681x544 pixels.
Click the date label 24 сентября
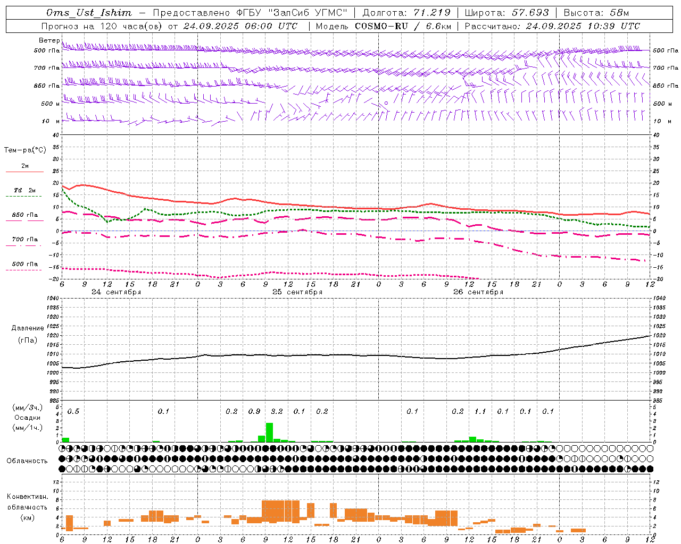pyautogui.click(x=116, y=292)
